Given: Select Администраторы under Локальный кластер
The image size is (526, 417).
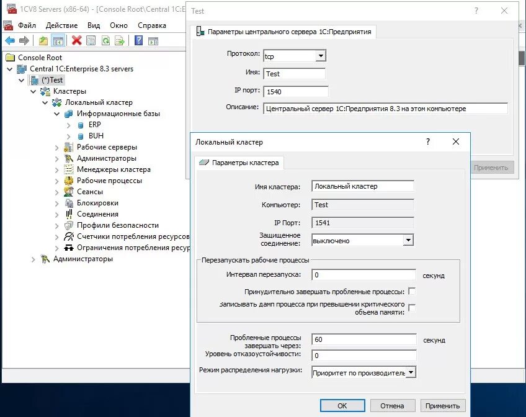Looking at the screenshot, I should click(107, 158).
